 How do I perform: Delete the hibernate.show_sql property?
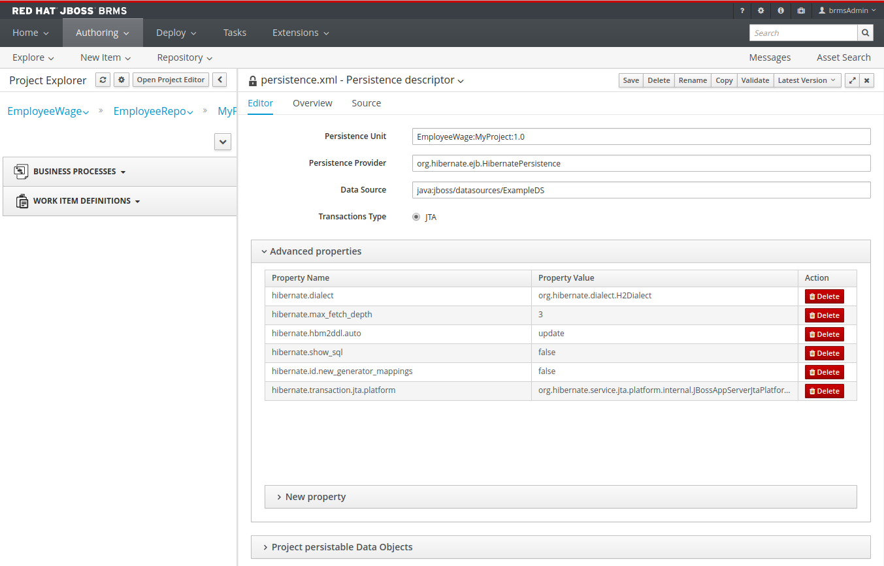tap(824, 353)
